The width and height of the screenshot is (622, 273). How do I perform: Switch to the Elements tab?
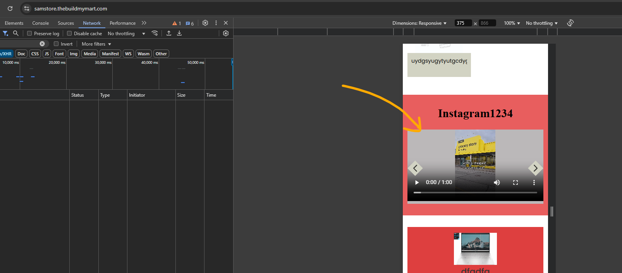[14, 23]
